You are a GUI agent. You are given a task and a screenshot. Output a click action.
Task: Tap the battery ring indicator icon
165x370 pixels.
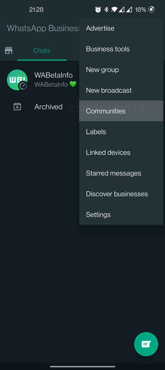[152, 10]
